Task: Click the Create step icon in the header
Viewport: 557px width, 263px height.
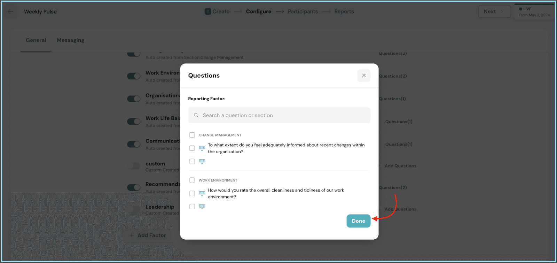Action: pyautogui.click(x=208, y=11)
